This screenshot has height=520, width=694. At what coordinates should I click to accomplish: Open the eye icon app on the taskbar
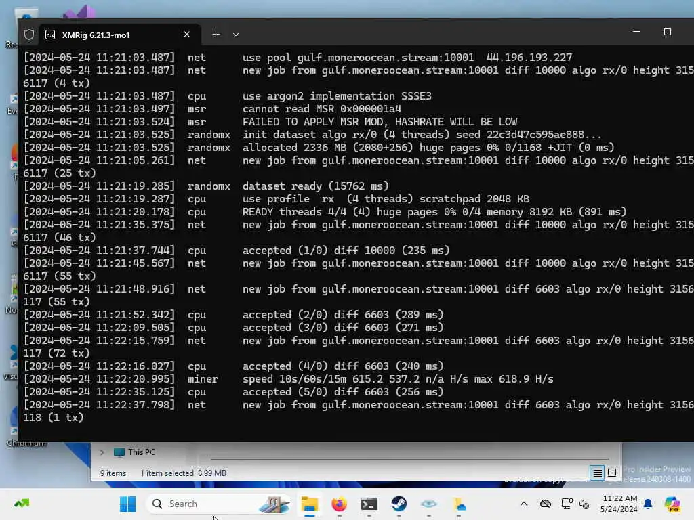coord(429,504)
